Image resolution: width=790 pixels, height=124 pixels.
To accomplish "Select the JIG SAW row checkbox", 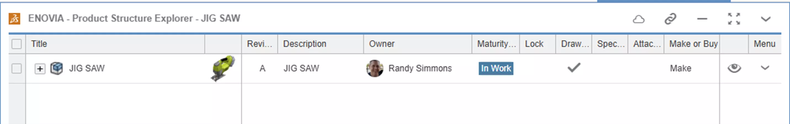I will point(17,69).
